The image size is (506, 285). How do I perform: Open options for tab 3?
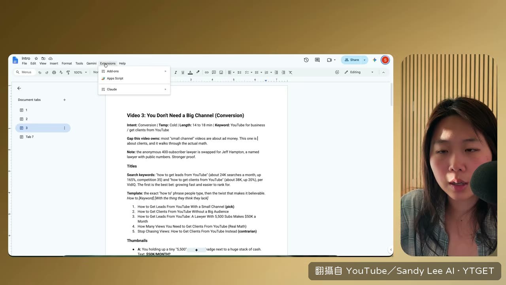(x=64, y=128)
